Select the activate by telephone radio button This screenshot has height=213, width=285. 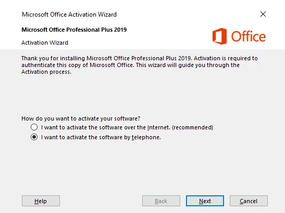34,137
